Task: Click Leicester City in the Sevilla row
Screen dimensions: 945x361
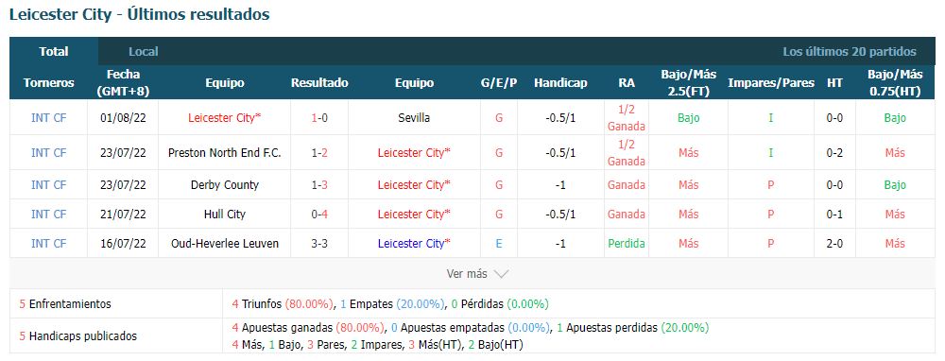Action: [225, 118]
